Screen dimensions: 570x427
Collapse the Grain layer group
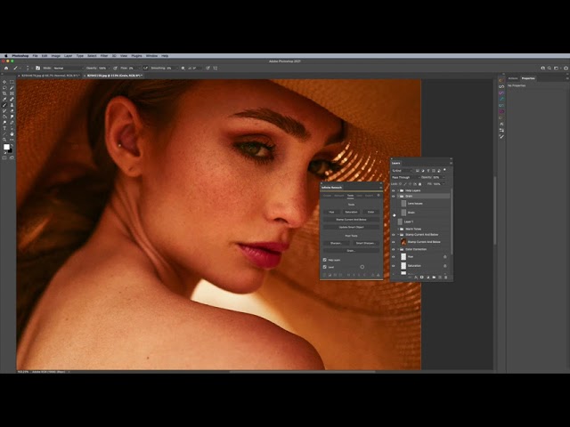(399, 197)
